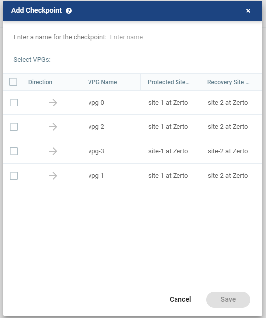Click the Cancel button
Viewport: 266px width, 318px height.
pos(180,299)
